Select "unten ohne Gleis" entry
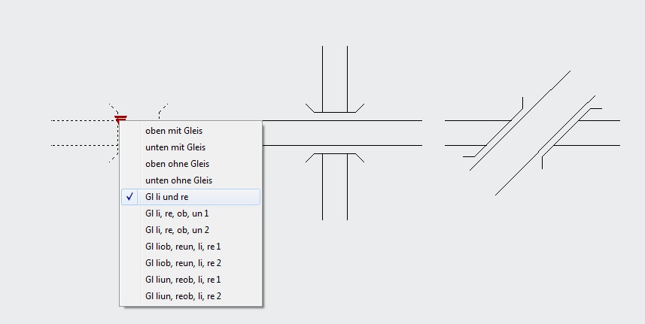The width and height of the screenshot is (645, 324). 191,180
